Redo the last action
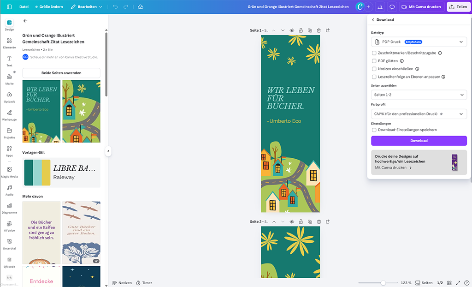This screenshot has width=472, height=287. (126, 6)
